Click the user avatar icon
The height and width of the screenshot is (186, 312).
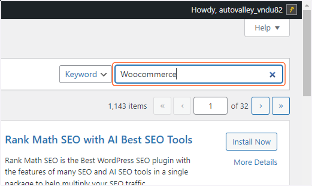pos(292,10)
